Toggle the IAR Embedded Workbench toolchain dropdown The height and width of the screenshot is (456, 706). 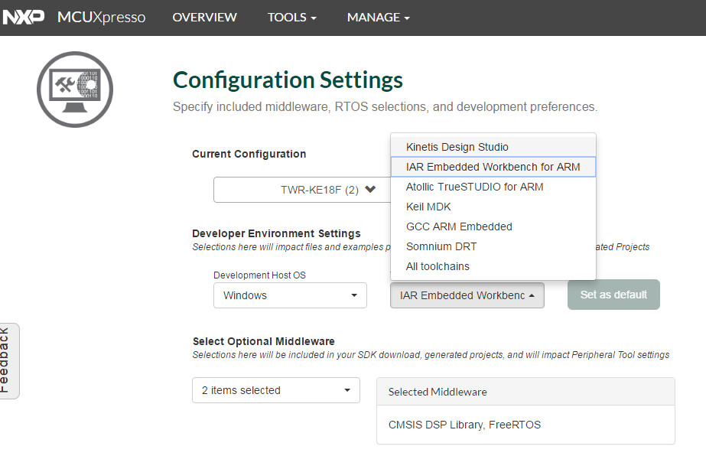pos(467,295)
